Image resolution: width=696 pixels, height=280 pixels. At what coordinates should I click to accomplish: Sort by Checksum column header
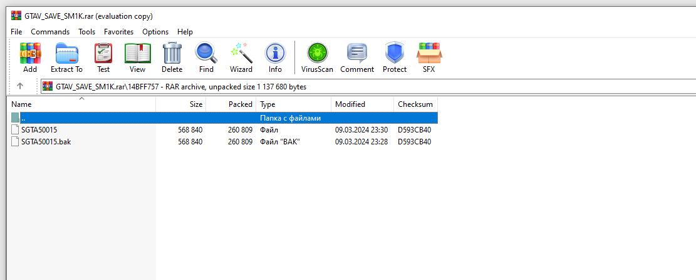pyautogui.click(x=415, y=104)
